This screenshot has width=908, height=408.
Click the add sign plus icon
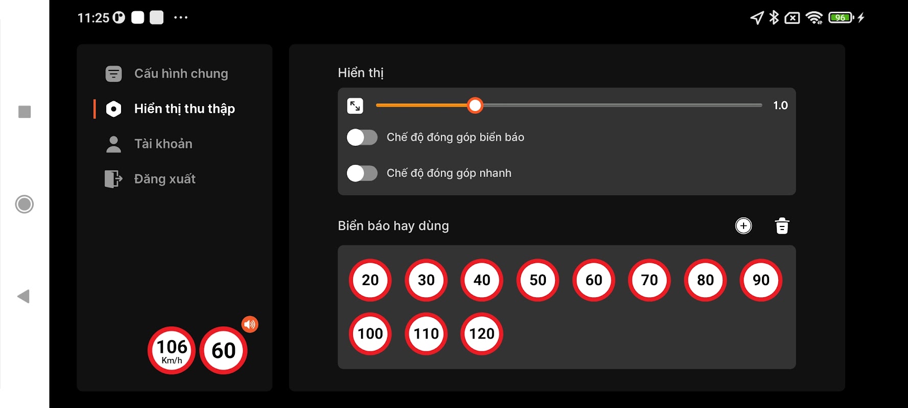(743, 226)
